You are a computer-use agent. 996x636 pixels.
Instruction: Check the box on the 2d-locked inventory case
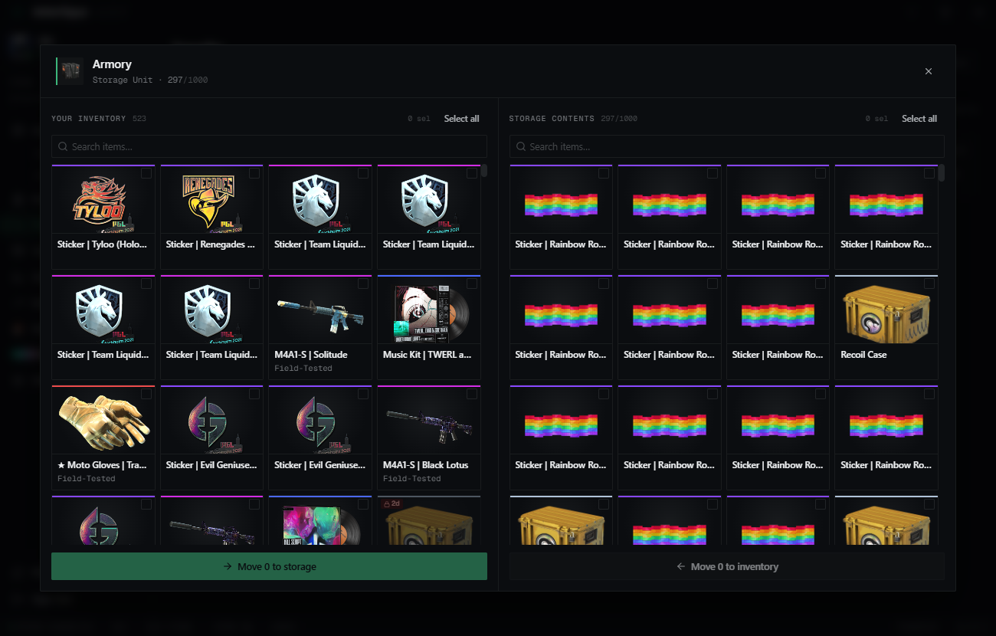[472, 504]
